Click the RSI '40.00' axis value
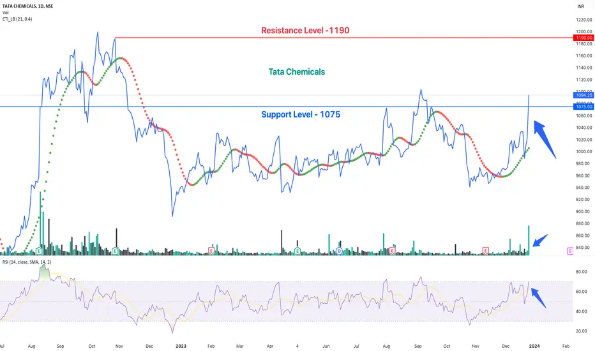Image resolution: width=595 pixels, height=351 pixels. click(582, 311)
